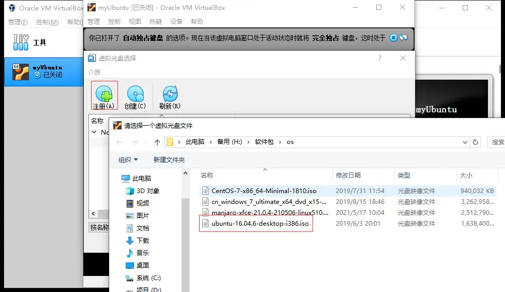Click the refresh icon beside the address bar
This screenshot has width=505, height=292.
point(476,142)
